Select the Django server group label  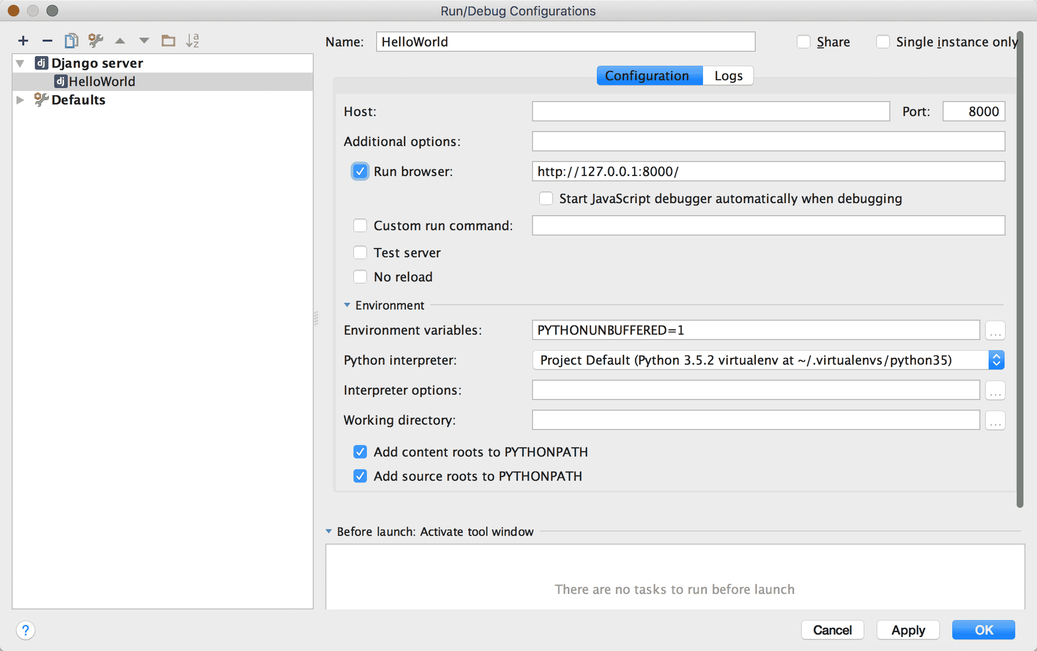(x=97, y=63)
